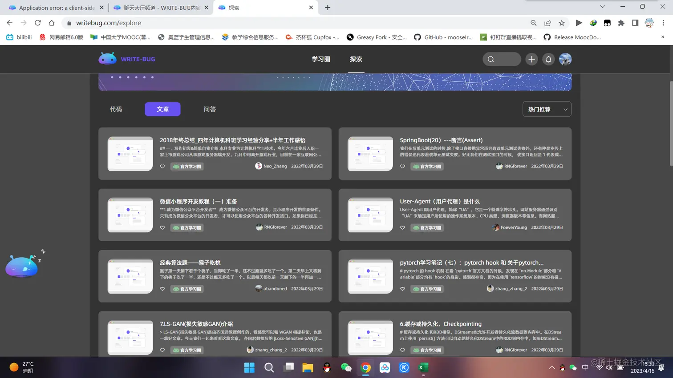The image size is (673, 378).
Task: Show more bookmarks chevron
Action: 663,37
